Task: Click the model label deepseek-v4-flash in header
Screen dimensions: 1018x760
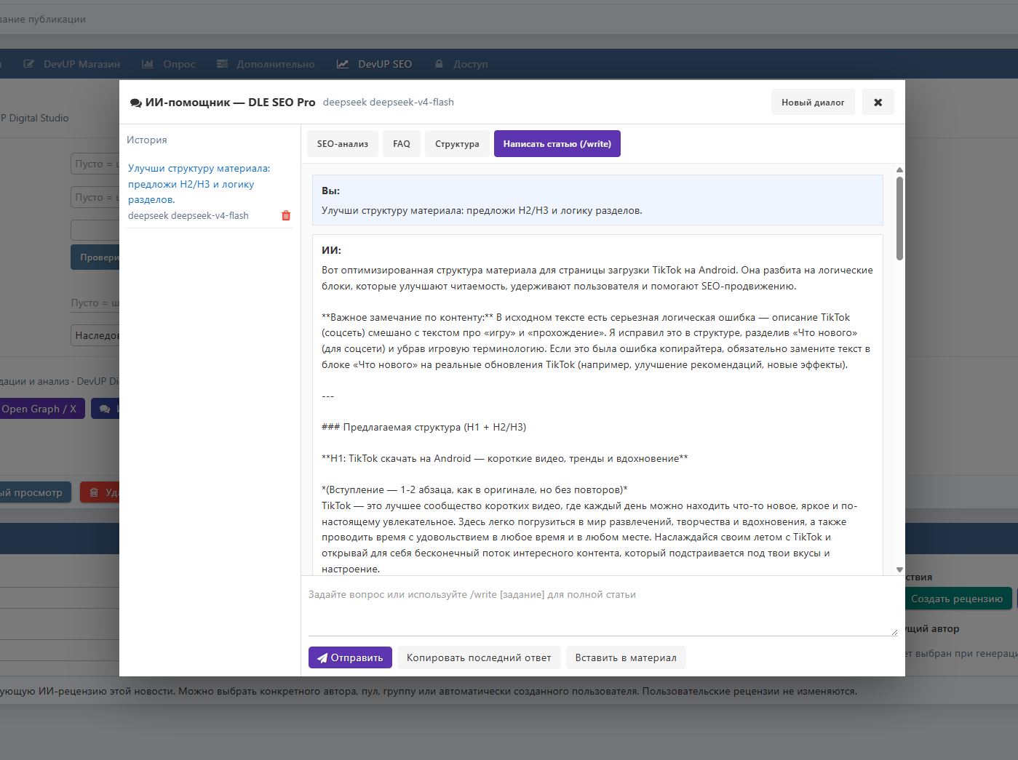Action: (x=389, y=103)
